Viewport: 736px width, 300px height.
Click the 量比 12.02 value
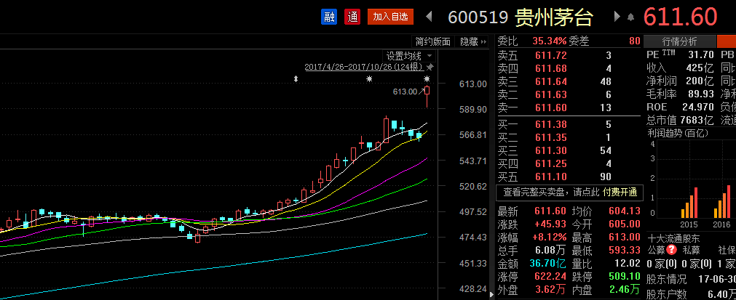[x=628, y=264]
